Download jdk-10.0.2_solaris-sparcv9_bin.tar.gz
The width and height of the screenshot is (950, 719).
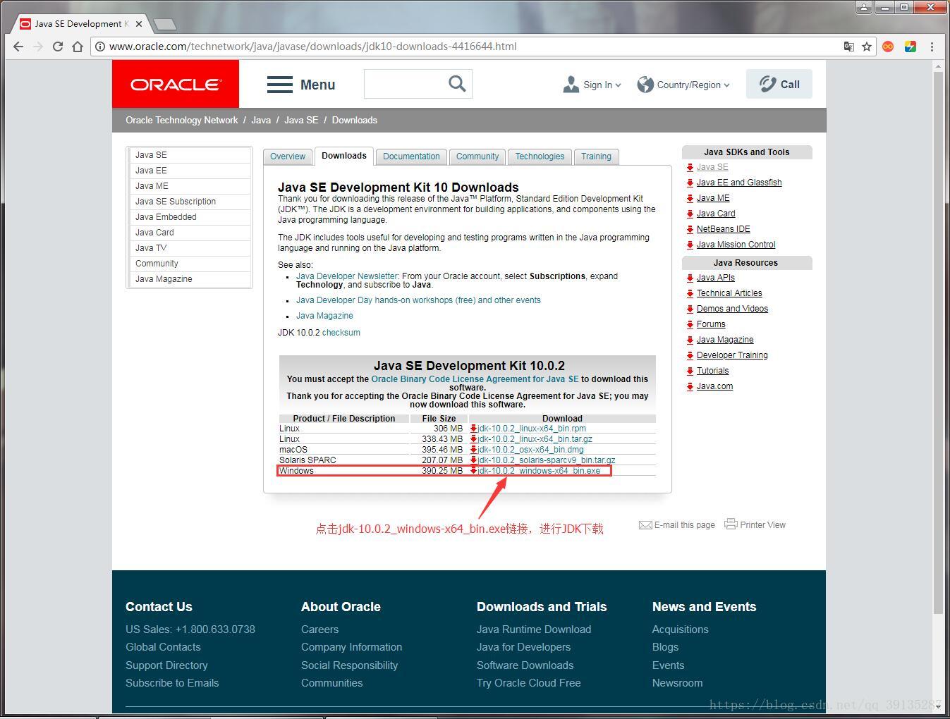(547, 460)
